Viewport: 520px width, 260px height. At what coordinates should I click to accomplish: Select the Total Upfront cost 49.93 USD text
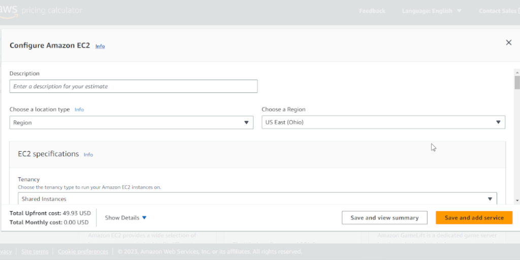pos(50,213)
